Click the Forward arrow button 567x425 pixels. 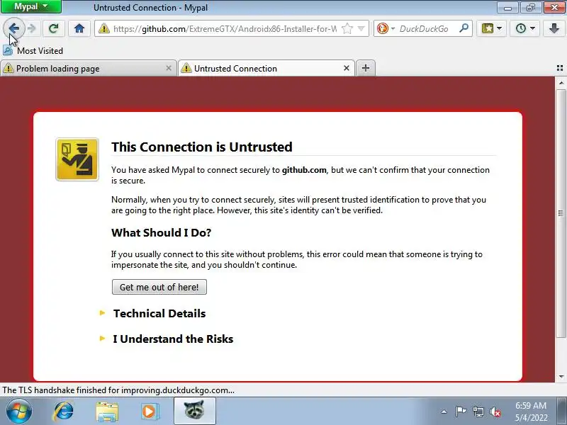click(32, 28)
